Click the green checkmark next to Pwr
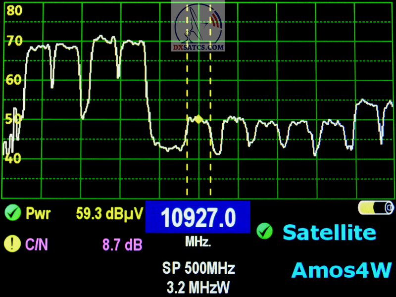396x297 pixels. [x=11, y=214]
